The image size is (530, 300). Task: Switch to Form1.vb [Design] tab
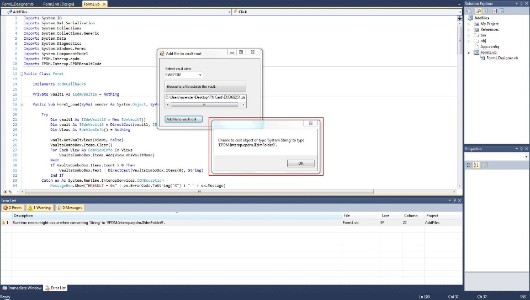[x=59, y=4]
